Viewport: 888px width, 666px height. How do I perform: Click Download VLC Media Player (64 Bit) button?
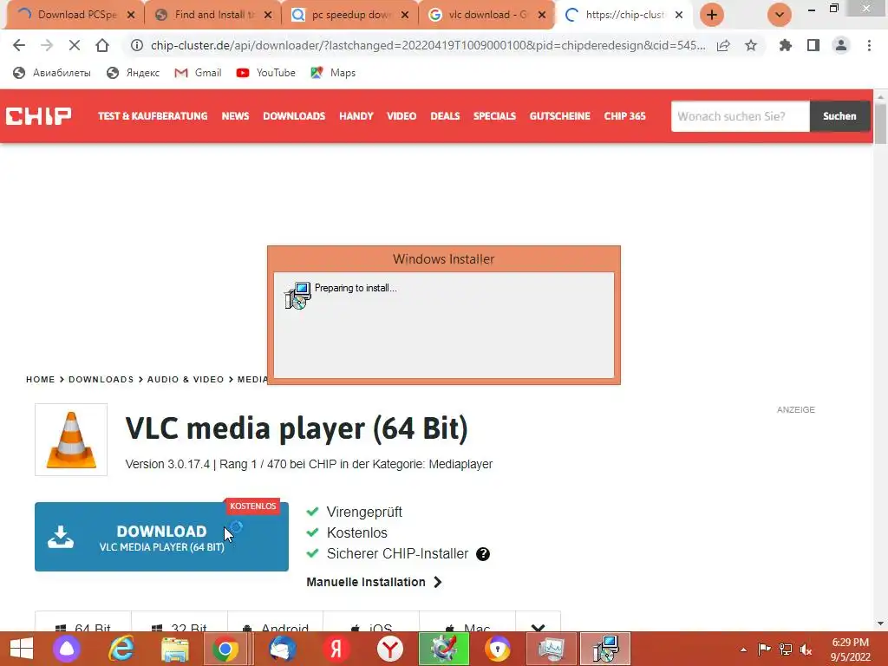pos(161,536)
